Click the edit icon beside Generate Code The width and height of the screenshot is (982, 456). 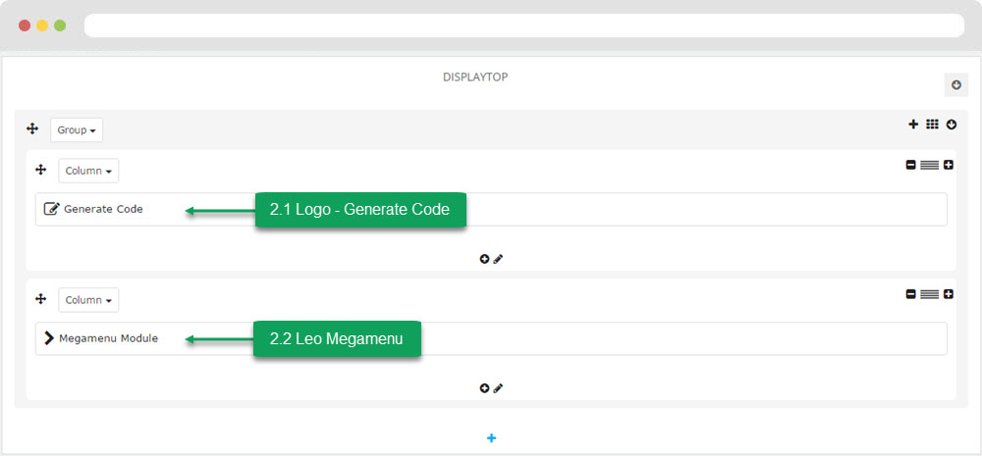point(51,209)
